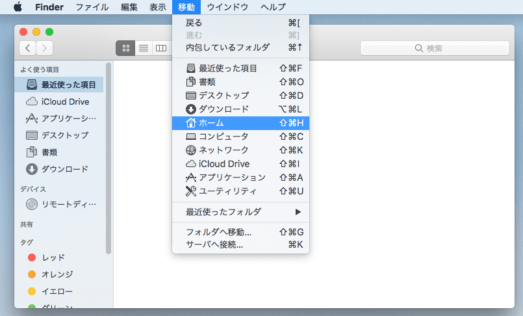This screenshot has height=316, width=523.
Task: Select サーバへ接続... menu item
Action: [x=214, y=244]
